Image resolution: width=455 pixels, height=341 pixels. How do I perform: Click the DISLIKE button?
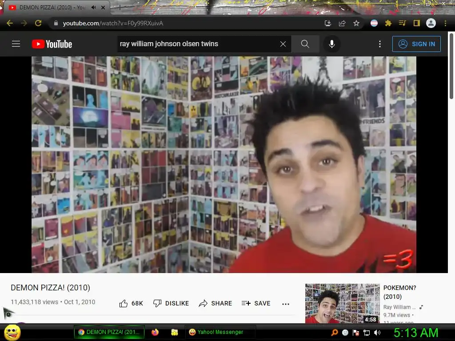coord(171,303)
